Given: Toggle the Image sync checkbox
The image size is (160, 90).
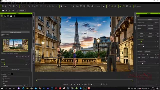Looking at the screenshot, I should click(x=3, y=81).
